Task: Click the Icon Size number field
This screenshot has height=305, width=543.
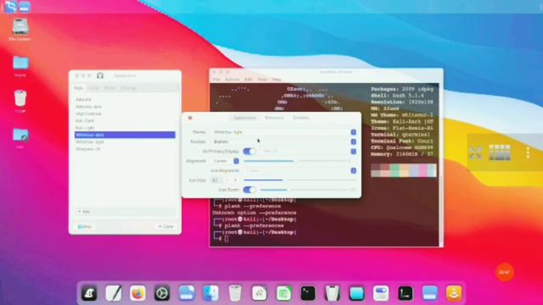Action: 217,180
